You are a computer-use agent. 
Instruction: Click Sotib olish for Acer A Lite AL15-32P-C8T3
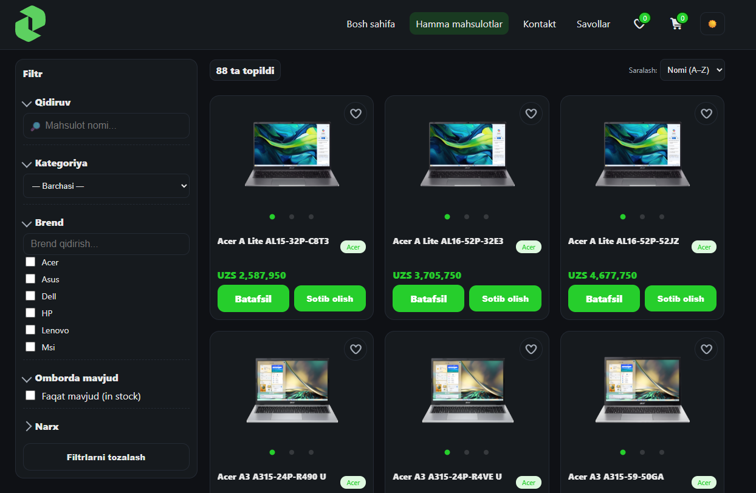click(330, 299)
